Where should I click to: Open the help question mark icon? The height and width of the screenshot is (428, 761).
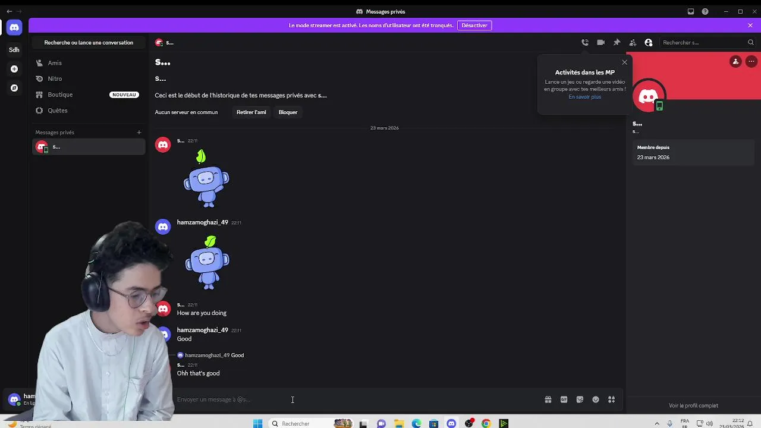click(705, 11)
